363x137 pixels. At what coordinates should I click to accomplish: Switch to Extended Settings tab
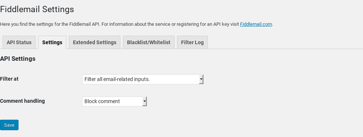point(94,42)
